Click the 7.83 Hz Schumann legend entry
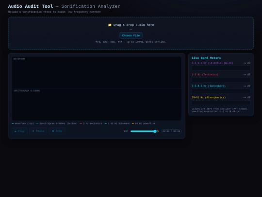This screenshot has width=262, height=197. tap(117, 124)
